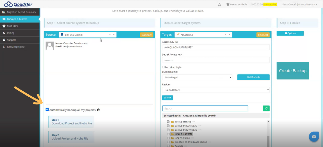Viewport: 323px width, 147px height.
Task: Enable the ForcePathStyle checkbox
Action: pyautogui.click(x=163, y=67)
